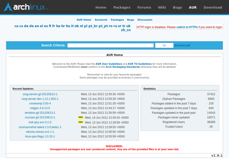Open package indi-qhy-svn 0.1-0
229x162 pixels.
(40, 122)
